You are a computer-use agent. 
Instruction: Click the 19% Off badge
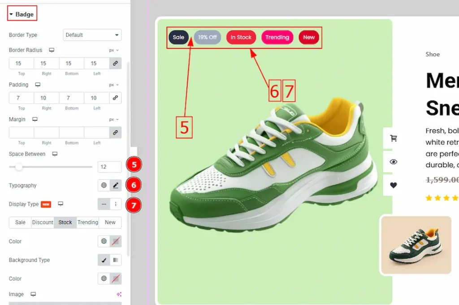(x=208, y=37)
